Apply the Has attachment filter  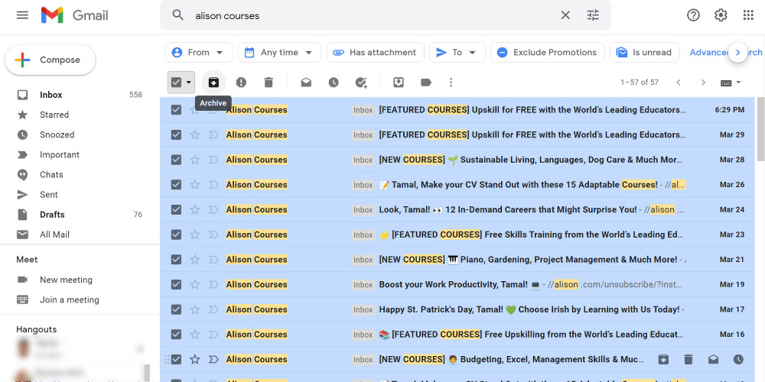coord(375,52)
